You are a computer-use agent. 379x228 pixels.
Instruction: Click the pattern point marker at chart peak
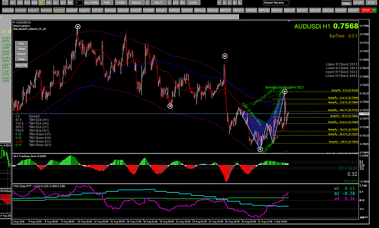(78, 27)
